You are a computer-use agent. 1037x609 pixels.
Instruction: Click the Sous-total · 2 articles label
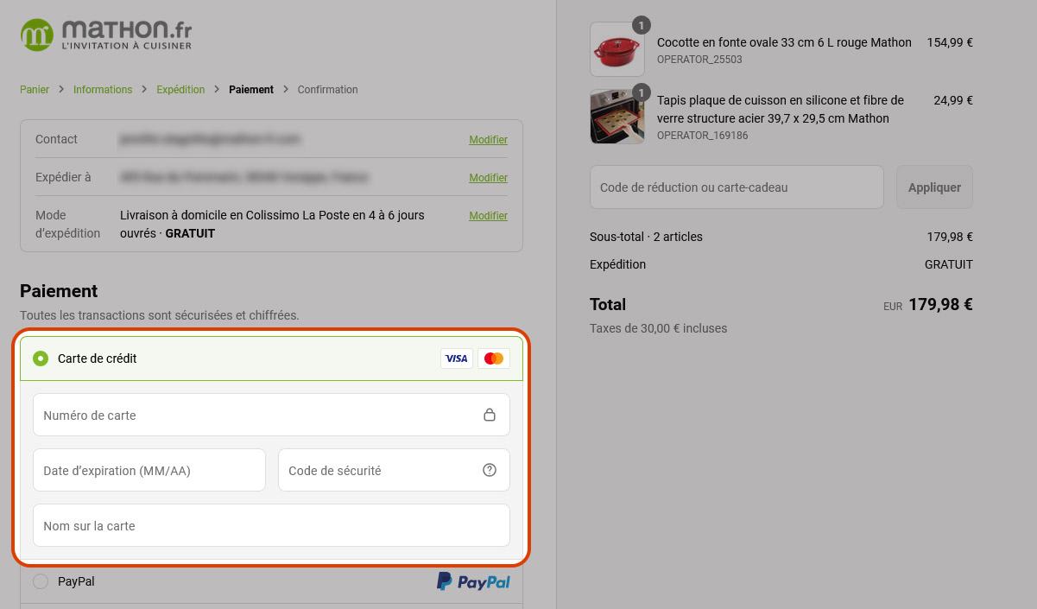(x=646, y=237)
